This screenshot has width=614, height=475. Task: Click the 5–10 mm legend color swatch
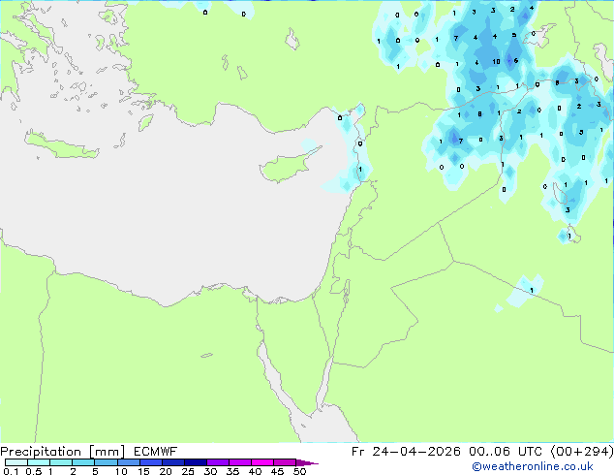[106, 462]
